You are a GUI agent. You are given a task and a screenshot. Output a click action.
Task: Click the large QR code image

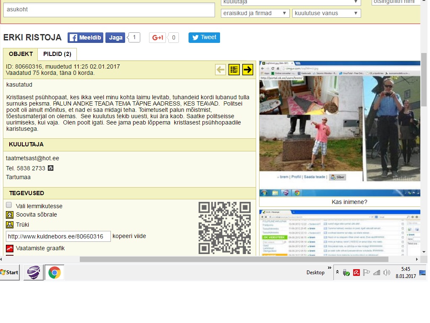tap(225, 228)
